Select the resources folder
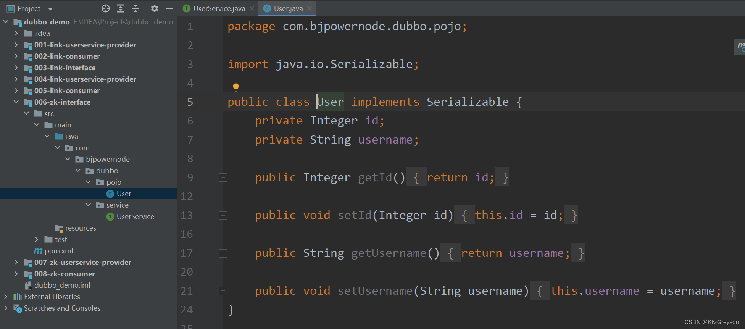The height and width of the screenshot is (329, 745). pos(88,228)
